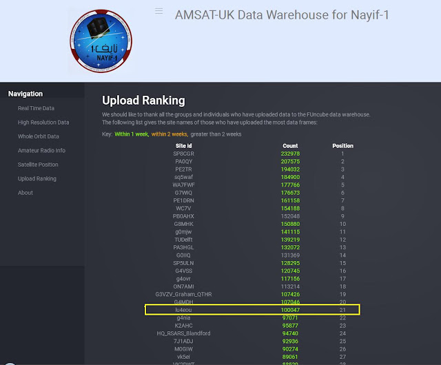This screenshot has width=441, height=365.
Task: Select site id WC7V
Action: click(x=184, y=209)
